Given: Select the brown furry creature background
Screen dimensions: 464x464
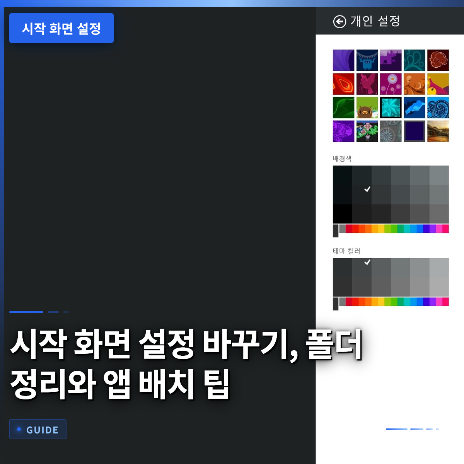Looking at the screenshot, I should click(x=367, y=107).
